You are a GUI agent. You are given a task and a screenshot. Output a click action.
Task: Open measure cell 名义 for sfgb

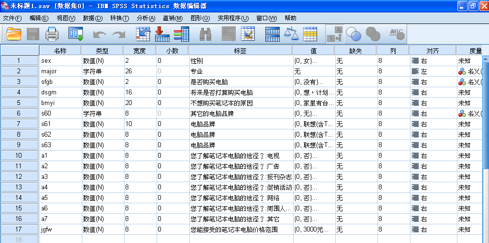tap(469, 82)
